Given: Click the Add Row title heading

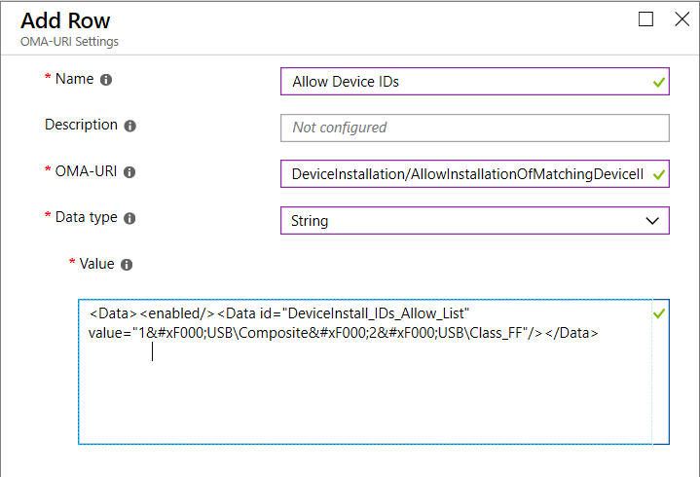Looking at the screenshot, I should pos(65,20).
